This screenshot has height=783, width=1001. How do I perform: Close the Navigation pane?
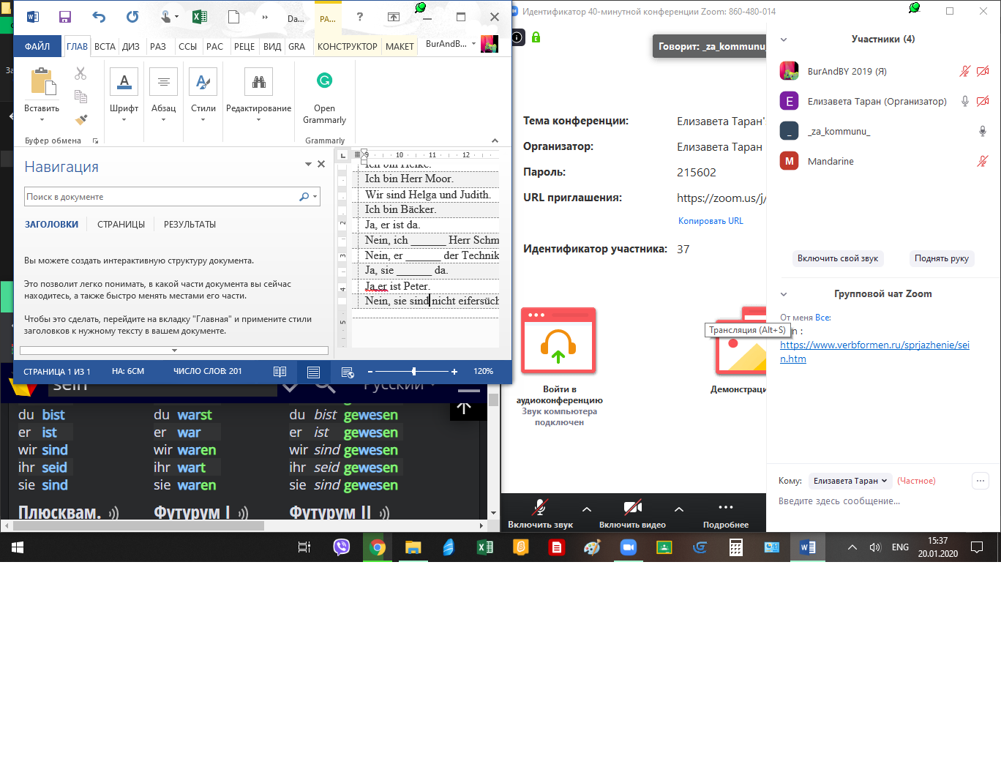(x=321, y=164)
